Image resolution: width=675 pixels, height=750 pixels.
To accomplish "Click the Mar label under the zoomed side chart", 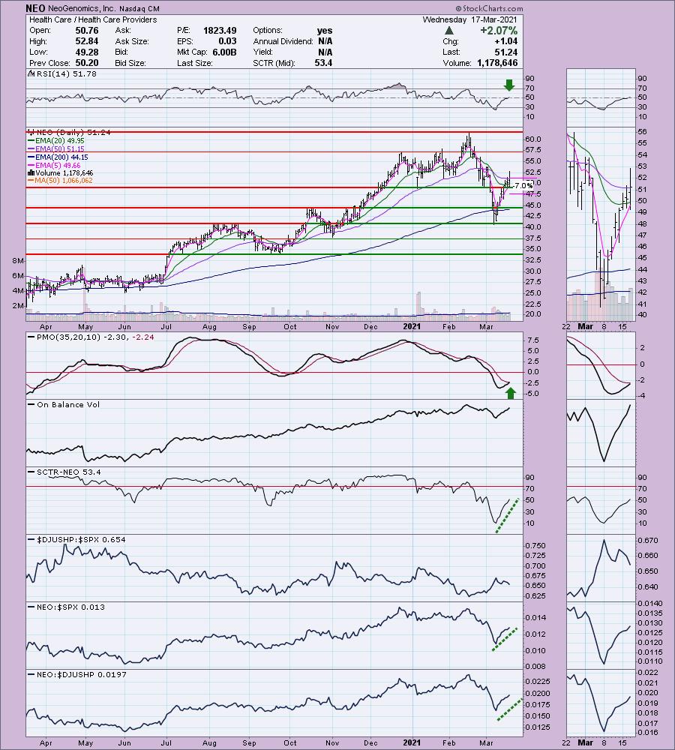I will pos(585,326).
